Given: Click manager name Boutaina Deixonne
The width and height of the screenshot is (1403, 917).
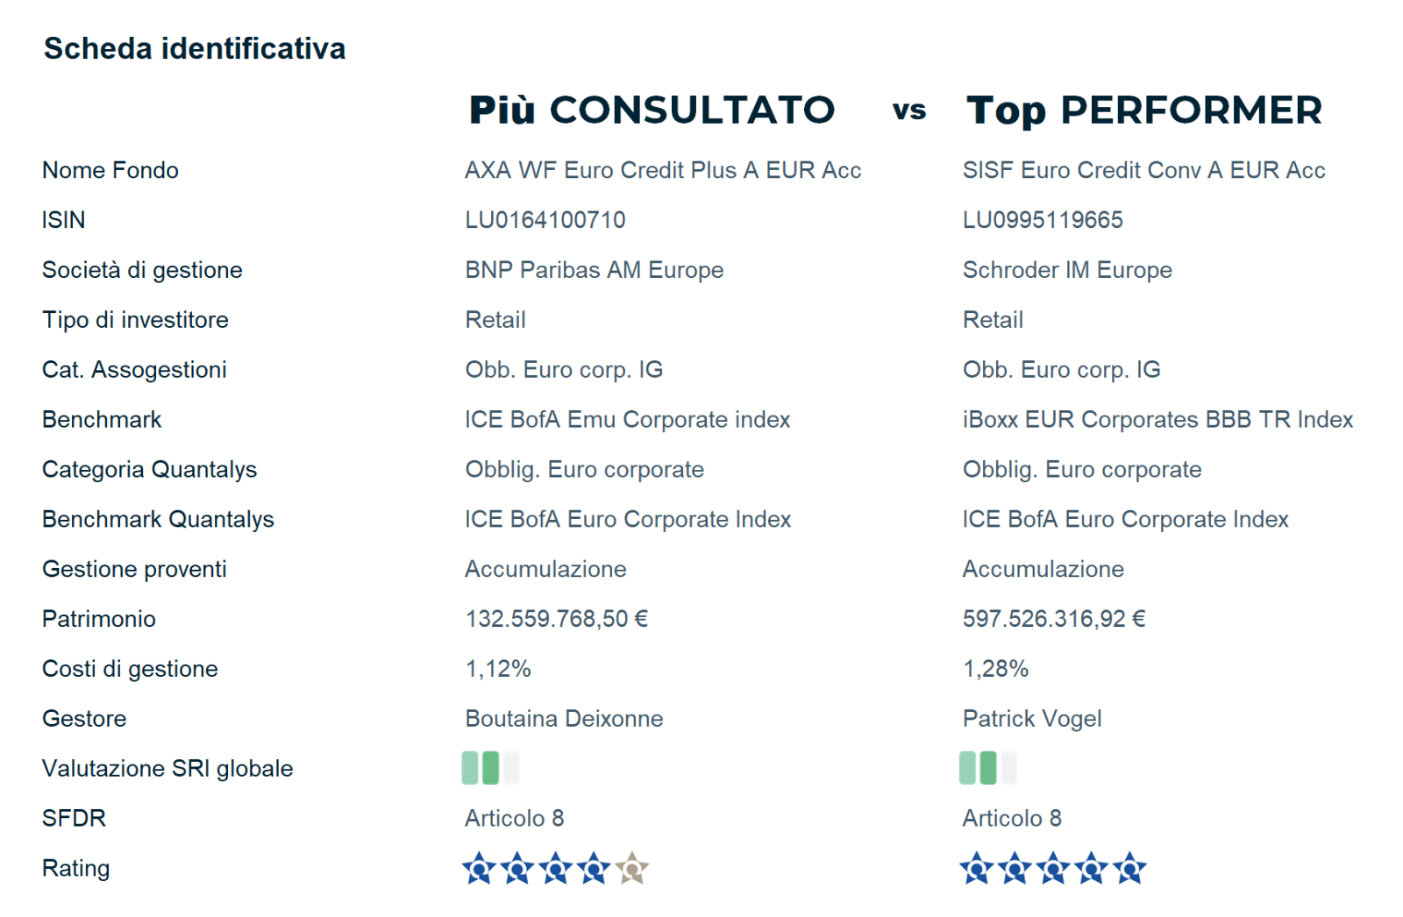Looking at the screenshot, I should click(x=564, y=719).
